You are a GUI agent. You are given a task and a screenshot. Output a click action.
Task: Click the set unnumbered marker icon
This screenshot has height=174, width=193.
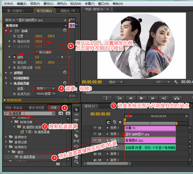coord(120,122)
